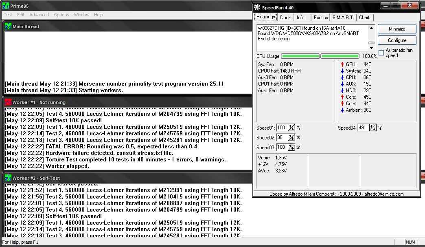This screenshot has height=247, width=425.
Task: Click the blue down arrow beside Ambient temperature
Action: pos(342,110)
